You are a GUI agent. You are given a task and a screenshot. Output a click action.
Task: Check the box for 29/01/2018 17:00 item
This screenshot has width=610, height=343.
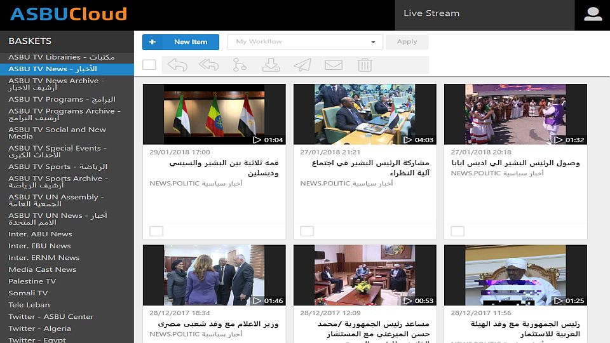click(x=156, y=231)
